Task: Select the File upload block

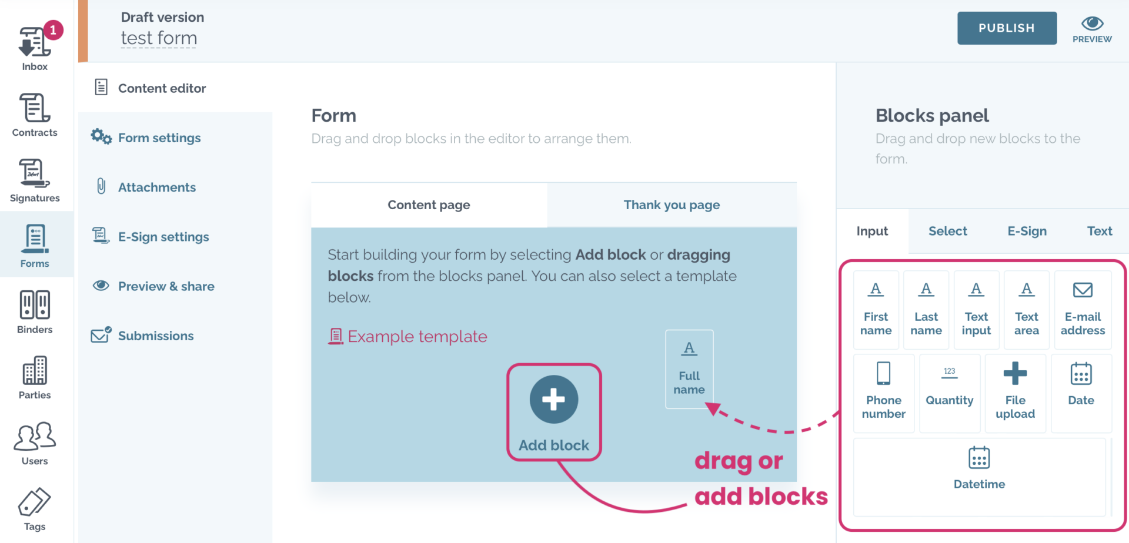Action: pos(1015,391)
